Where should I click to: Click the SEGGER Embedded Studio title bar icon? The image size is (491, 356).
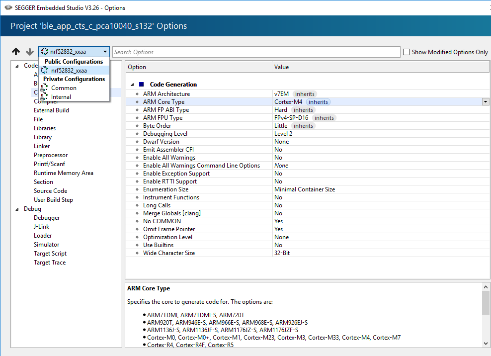(x=8, y=7)
